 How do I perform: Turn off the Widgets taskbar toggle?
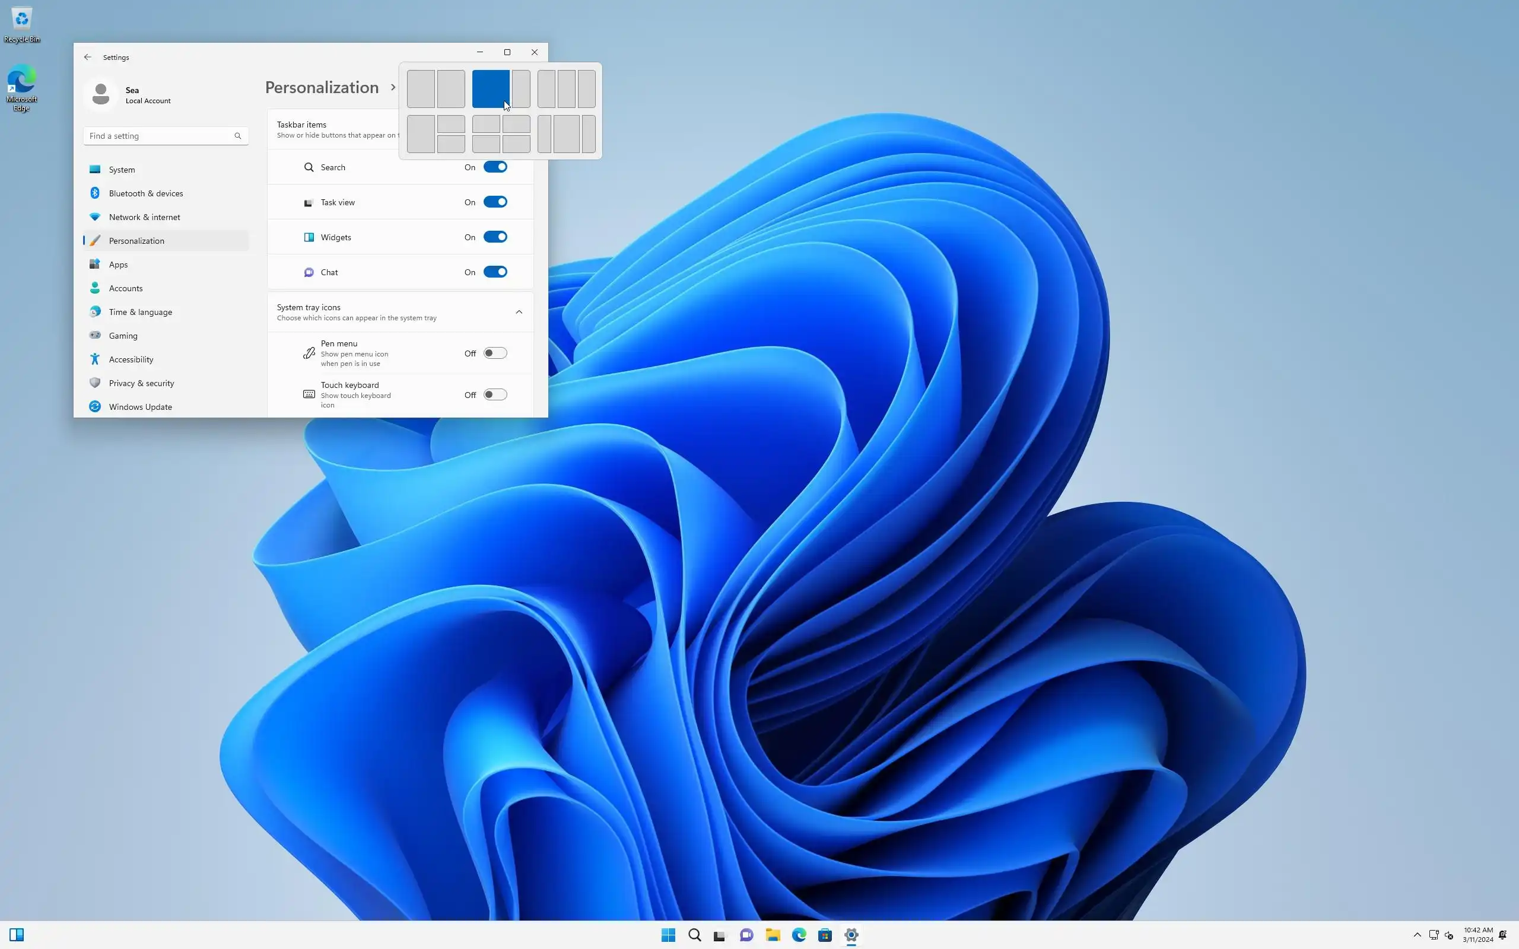[495, 237]
